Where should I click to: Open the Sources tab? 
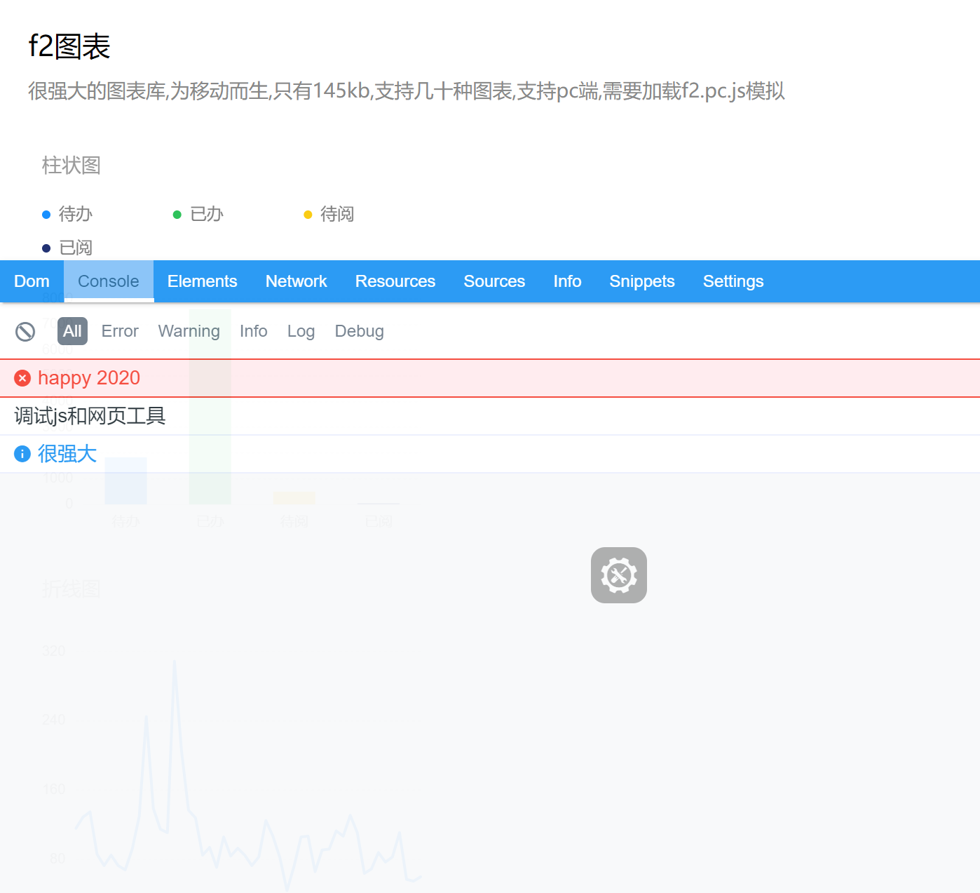click(494, 281)
